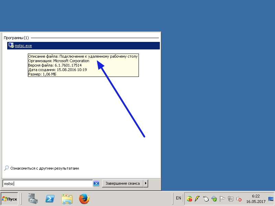Click the Пуск start button
The height and width of the screenshot is (206, 275).
(10, 199)
